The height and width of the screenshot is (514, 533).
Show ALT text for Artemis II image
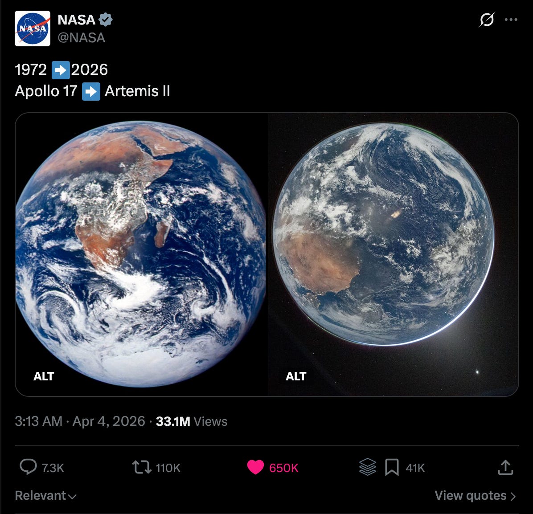click(296, 376)
